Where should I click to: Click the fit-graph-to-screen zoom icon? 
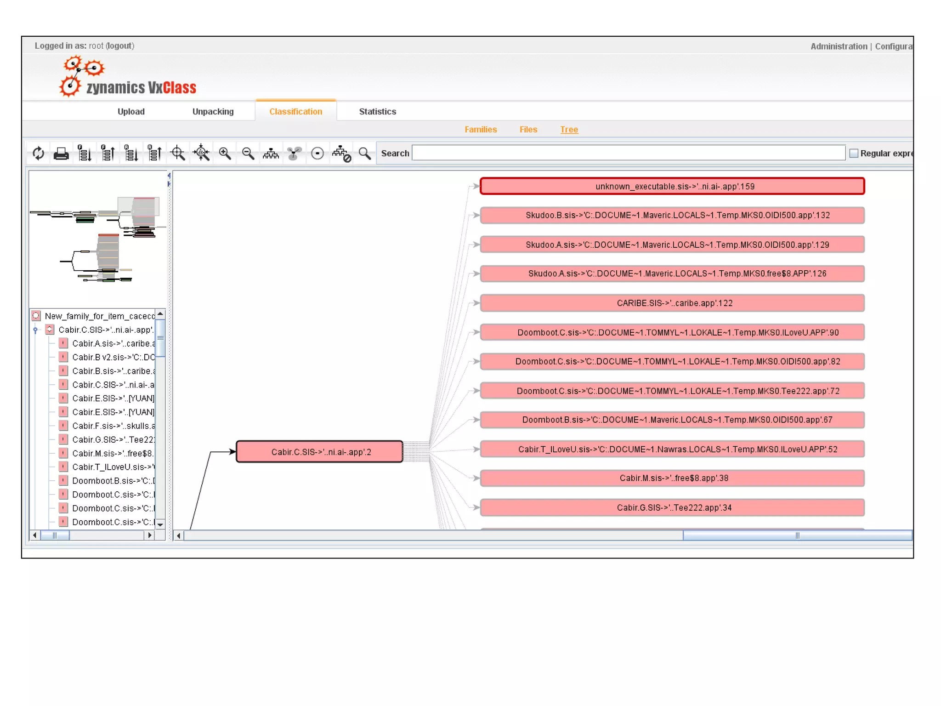(x=201, y=154)
